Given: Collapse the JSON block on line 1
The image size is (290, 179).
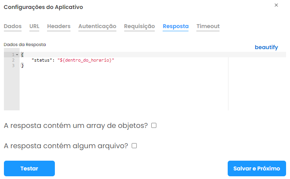Looking at the screenshot, I should click(x=17, y=55).
